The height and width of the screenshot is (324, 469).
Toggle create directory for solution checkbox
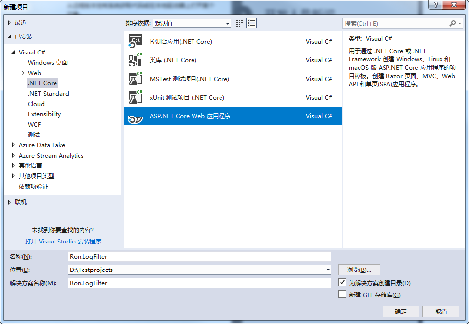pyautogui.click(x=342, y=282)
